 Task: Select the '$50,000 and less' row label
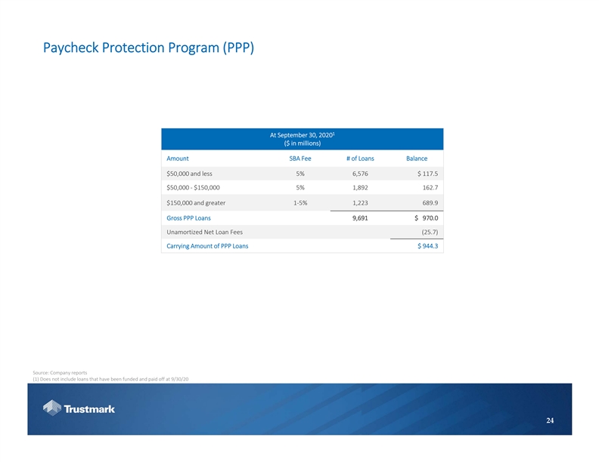(x=189, y=174)
